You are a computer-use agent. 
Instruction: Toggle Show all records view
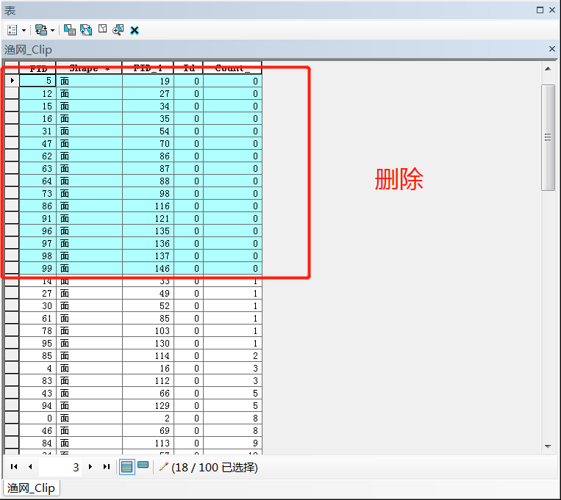[x=126, y=467]
